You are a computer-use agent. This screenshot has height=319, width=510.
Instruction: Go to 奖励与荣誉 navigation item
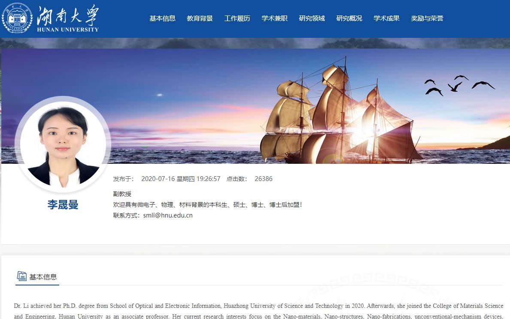click(x=427, y=18)
